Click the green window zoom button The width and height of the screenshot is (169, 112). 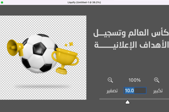click(2, 2)
